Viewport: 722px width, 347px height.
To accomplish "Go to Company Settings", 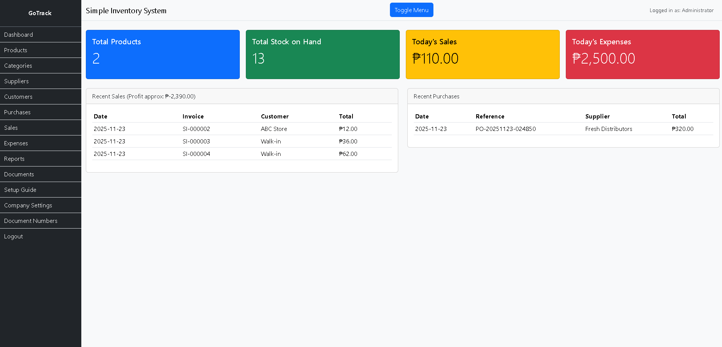I will (28, 205).
